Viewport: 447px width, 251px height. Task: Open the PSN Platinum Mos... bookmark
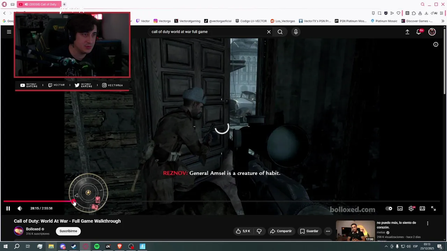351,21
